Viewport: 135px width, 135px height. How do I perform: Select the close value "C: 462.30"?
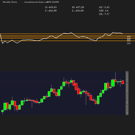[51, 11]
